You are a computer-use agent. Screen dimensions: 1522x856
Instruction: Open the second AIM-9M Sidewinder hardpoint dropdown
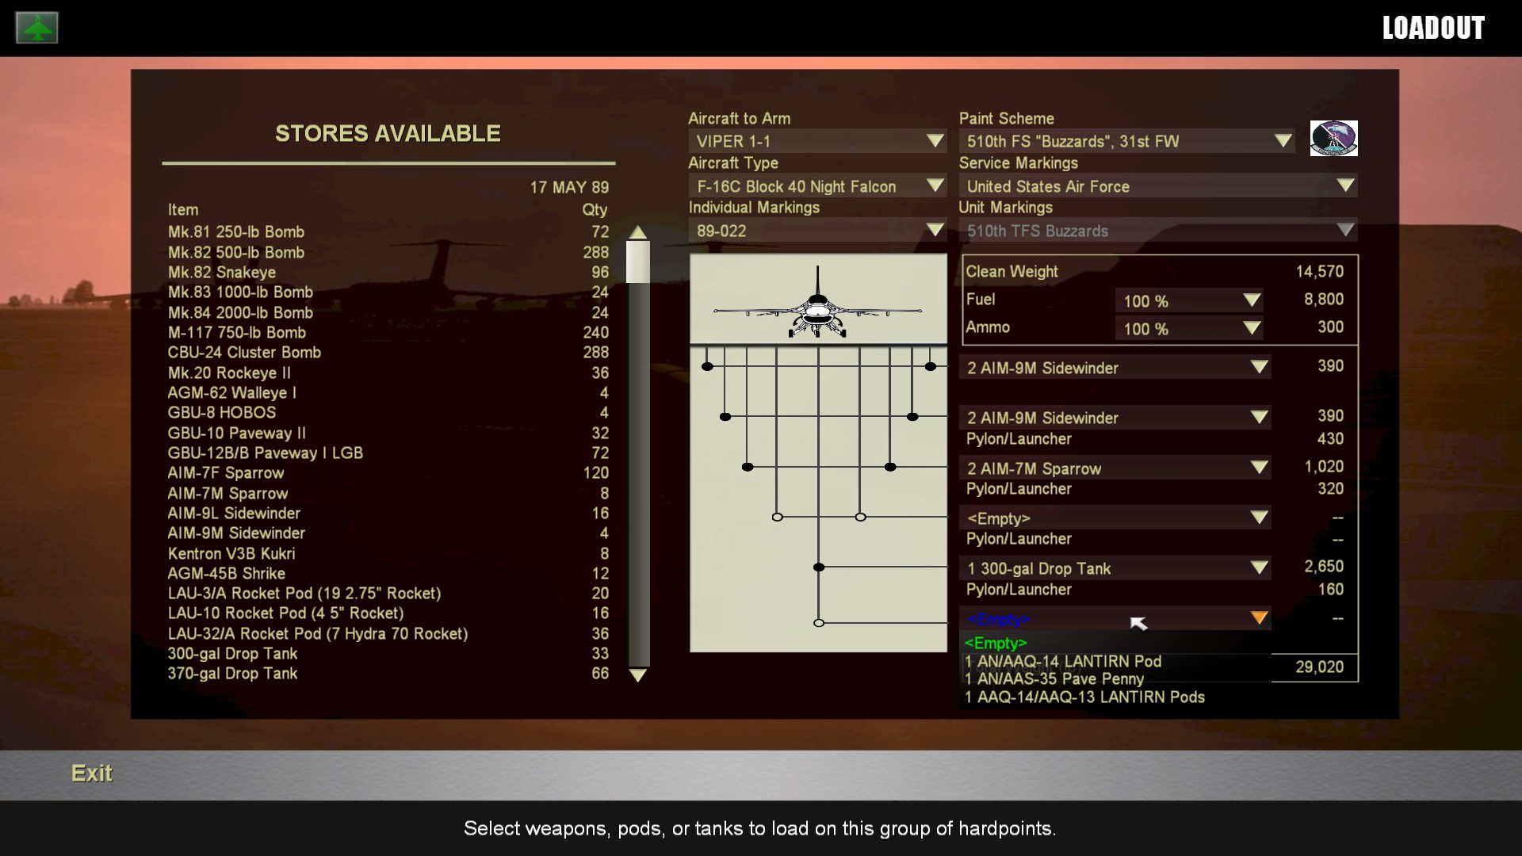coord(1115,418)
